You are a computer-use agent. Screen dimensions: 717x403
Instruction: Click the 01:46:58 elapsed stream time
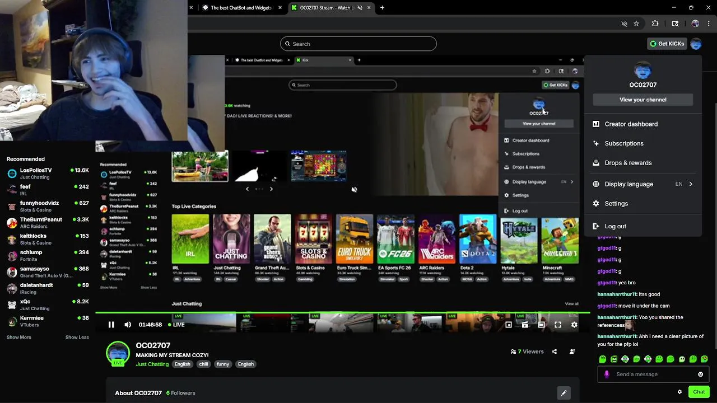pyautogui.click(x=150, y=325)
